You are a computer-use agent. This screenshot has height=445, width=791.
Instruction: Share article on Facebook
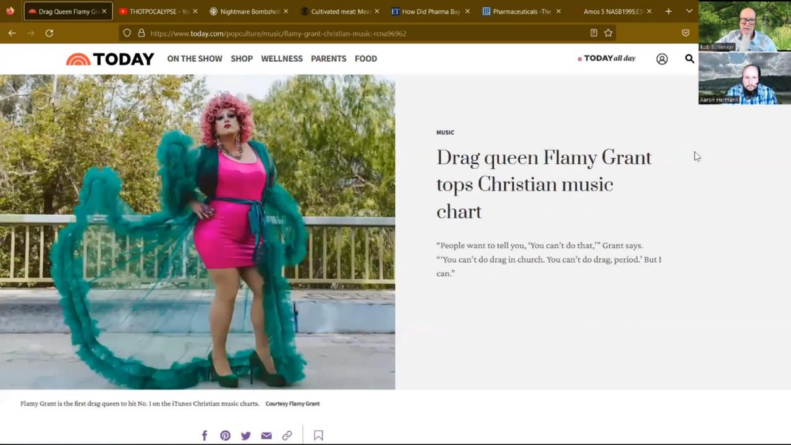click(x=205, y=436)
